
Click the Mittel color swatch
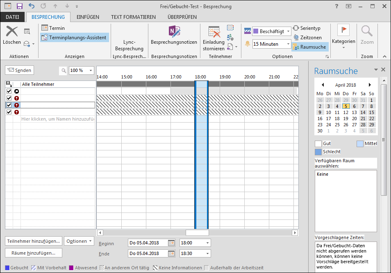point(360,144)
